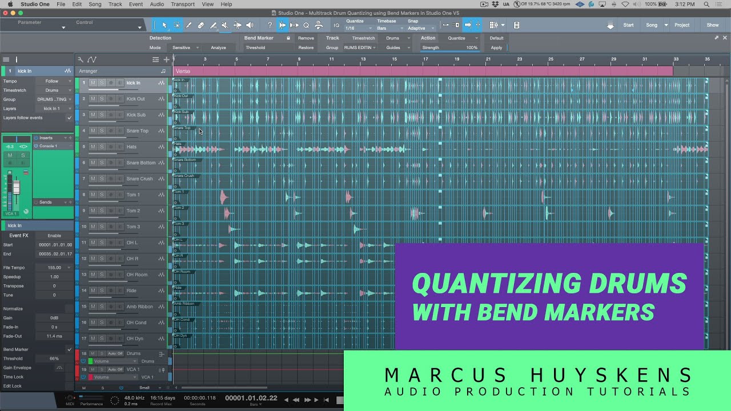Show the inspector info icon

pos(17,59)
